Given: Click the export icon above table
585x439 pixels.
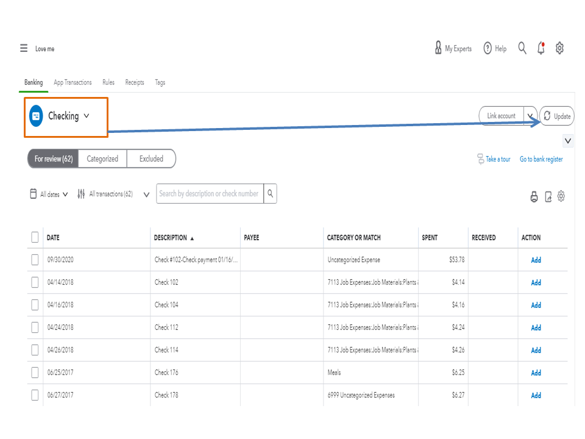Looking at the screenshot, I should coord(548,197).
